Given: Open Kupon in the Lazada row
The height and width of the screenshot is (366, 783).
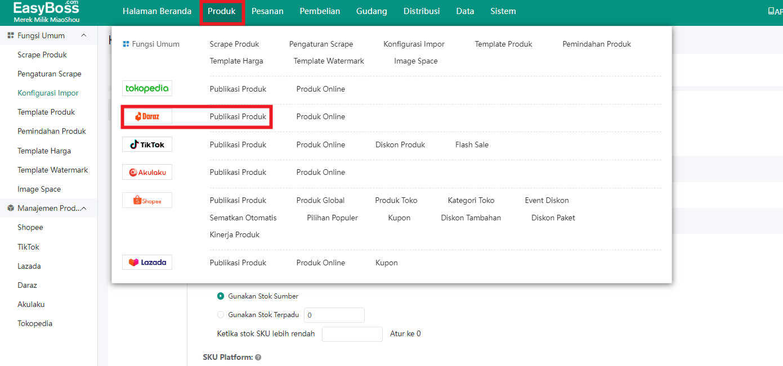Looking at the screenshot, I should click(387, 263).
